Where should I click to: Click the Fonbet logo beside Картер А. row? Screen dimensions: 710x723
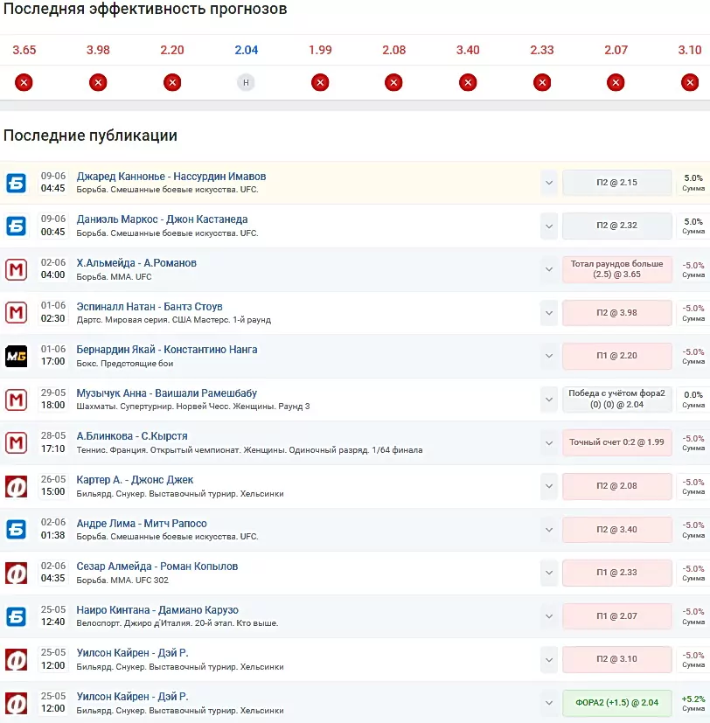point(16,486)
